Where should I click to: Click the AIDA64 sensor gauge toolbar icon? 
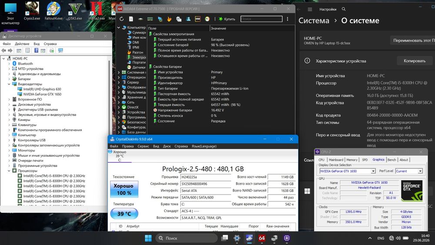(x=207, y=19)
